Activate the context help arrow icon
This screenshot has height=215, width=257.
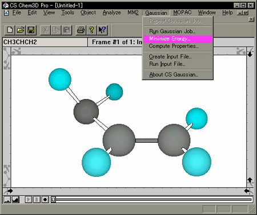click(x=102, y=30)
